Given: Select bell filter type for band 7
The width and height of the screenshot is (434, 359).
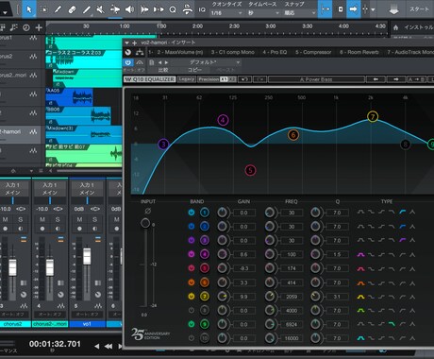Looking at the screenshot, I should tap(360, 297).
